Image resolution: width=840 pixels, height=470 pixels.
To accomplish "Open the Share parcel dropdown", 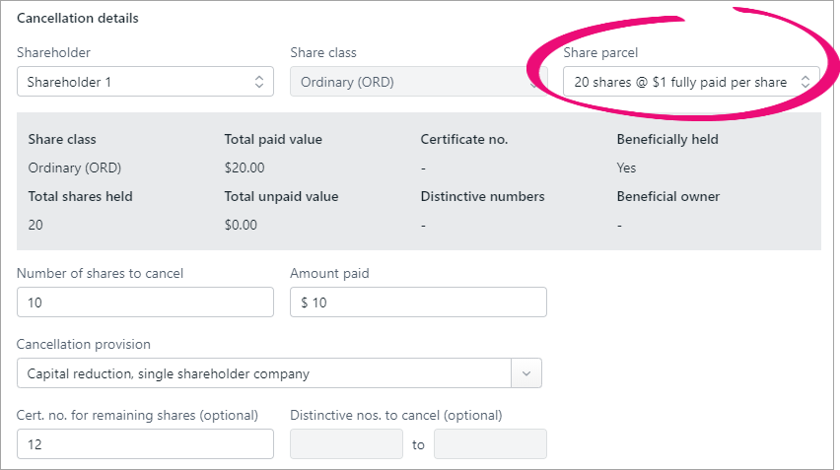I will pyautogui.click(x=680, y=82).
